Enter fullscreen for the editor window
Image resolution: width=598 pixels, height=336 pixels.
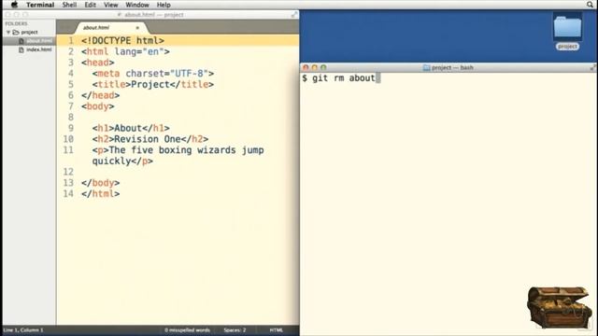pos(294,15)
